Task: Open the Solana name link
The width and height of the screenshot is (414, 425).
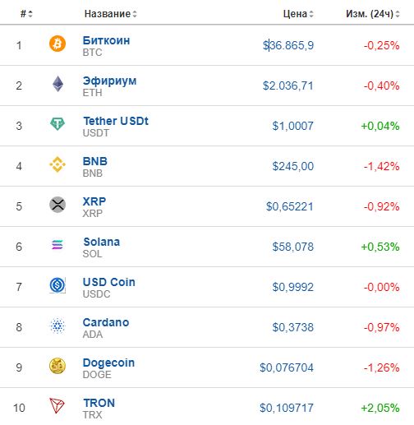Action: (x=102, y=242)
